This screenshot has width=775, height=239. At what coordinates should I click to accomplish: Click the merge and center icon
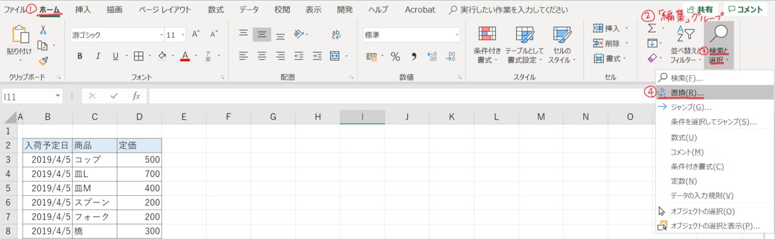[335, 56]
